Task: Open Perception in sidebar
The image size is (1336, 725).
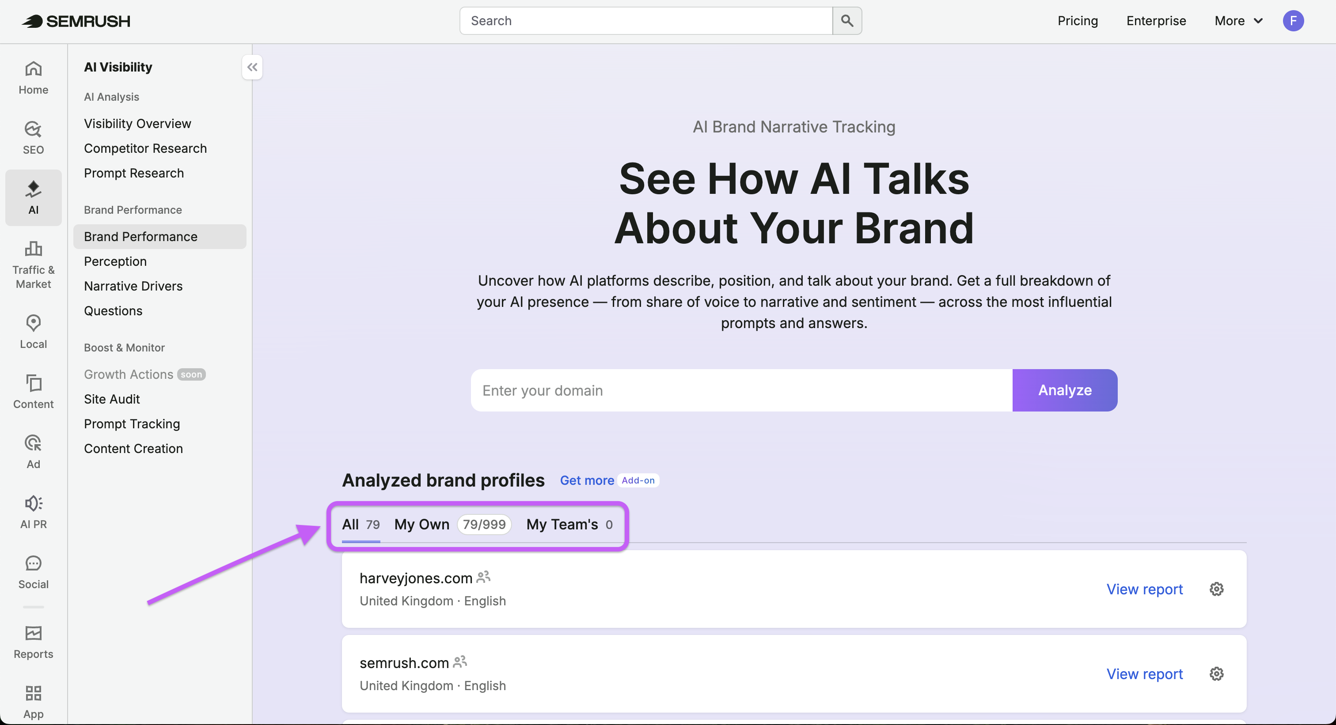Action: tap(115, 261)
